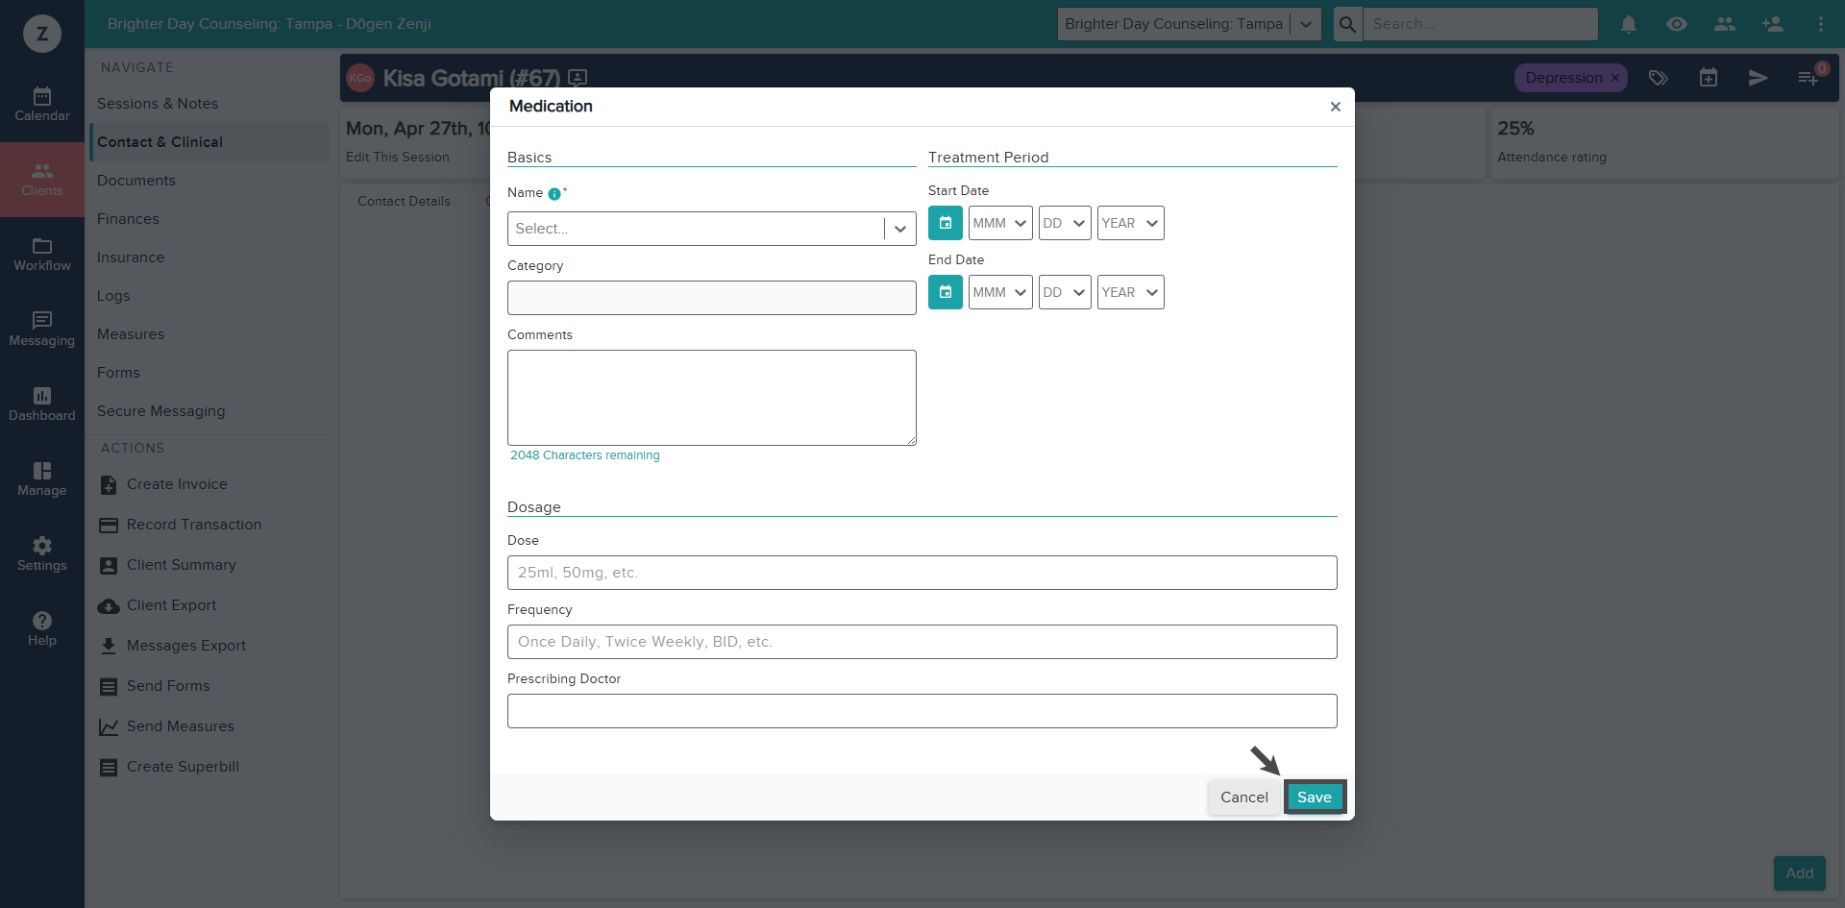1845x908 pixels.
Task: Click the eye icon in top bar
Action: pyautogui.click(x=1677, y=24)
